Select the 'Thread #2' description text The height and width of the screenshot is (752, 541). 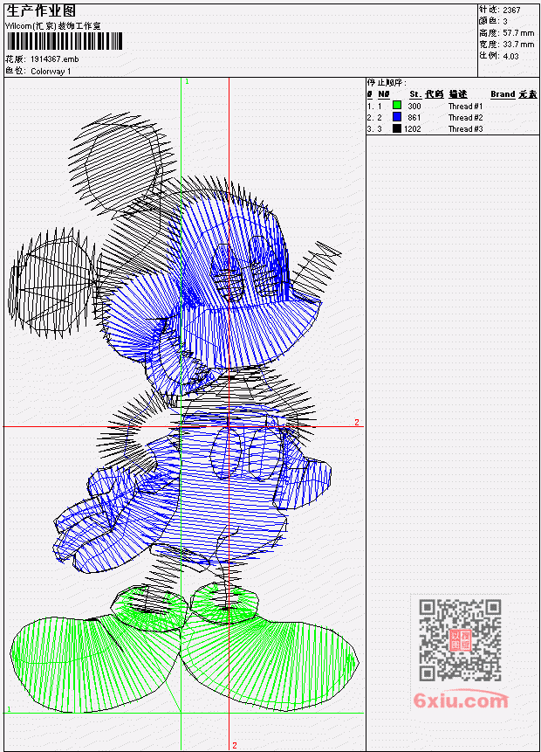point(465,118)
